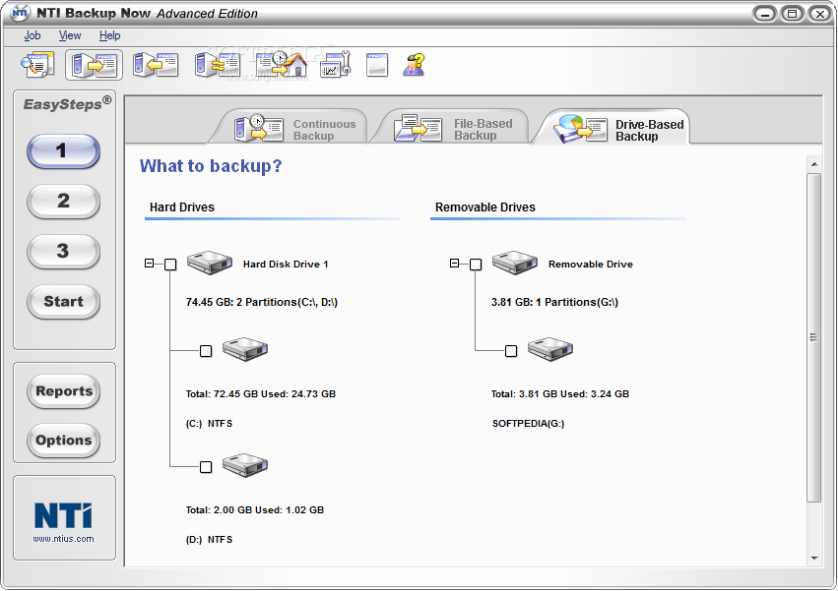838x591 pixels.
Task: Click the Continuous Backup tab icon
Action: (259, 128)
